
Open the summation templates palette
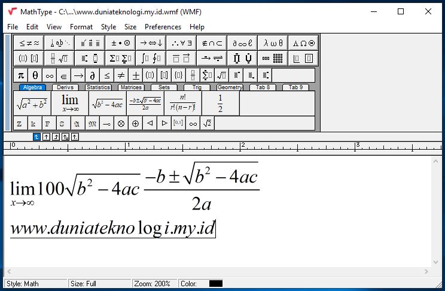120,58
